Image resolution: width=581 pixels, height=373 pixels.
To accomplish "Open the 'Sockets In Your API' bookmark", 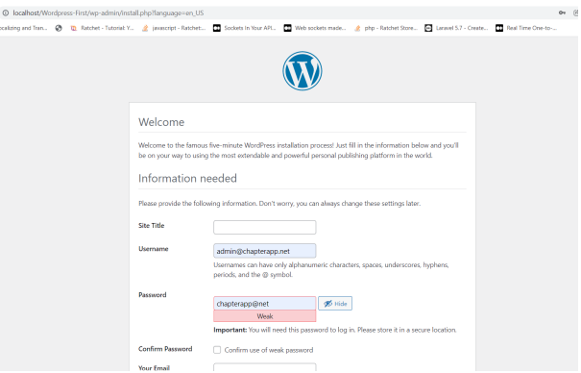I will (245, 28).
